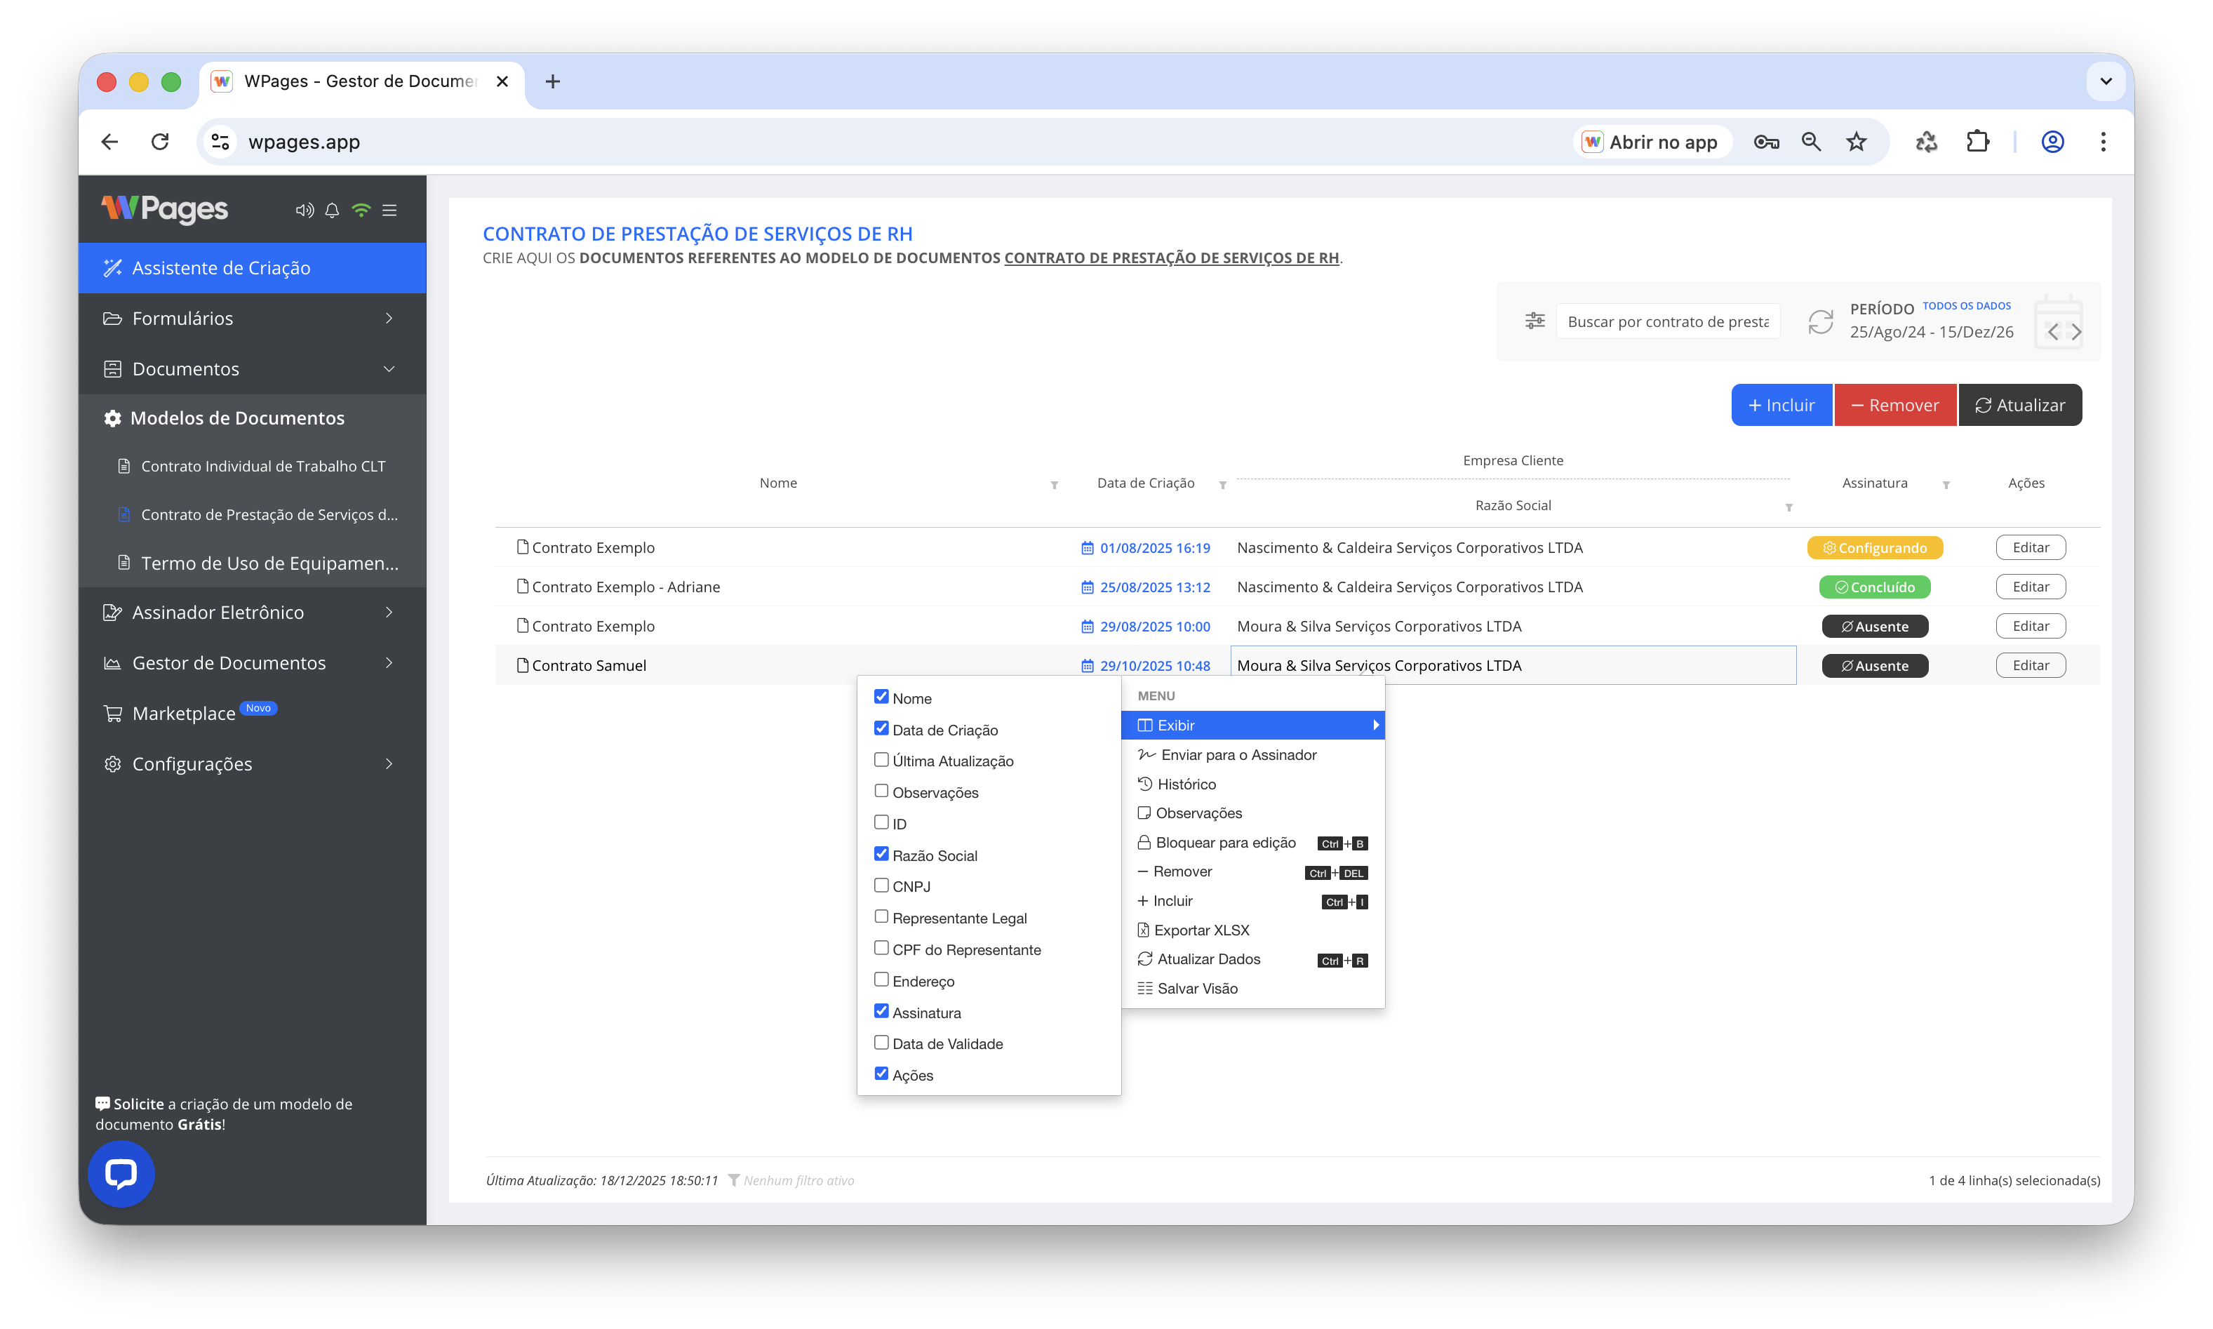Uncheck the Nome column checkbox

(882, 696)
